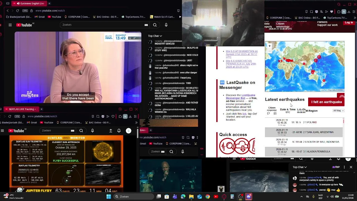
Task: Start voice search in the 3I/ATLAS YouTube window
Action: point(93,130)
